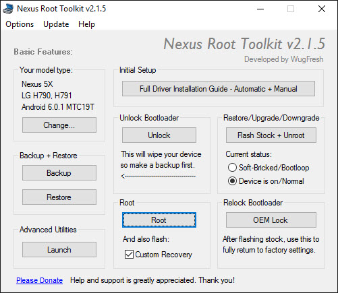Image resolution: width=338 pixels, height=293 pixels.
Task: Minimize the Nexus Root Toolkit window
Action: [260, 9]
